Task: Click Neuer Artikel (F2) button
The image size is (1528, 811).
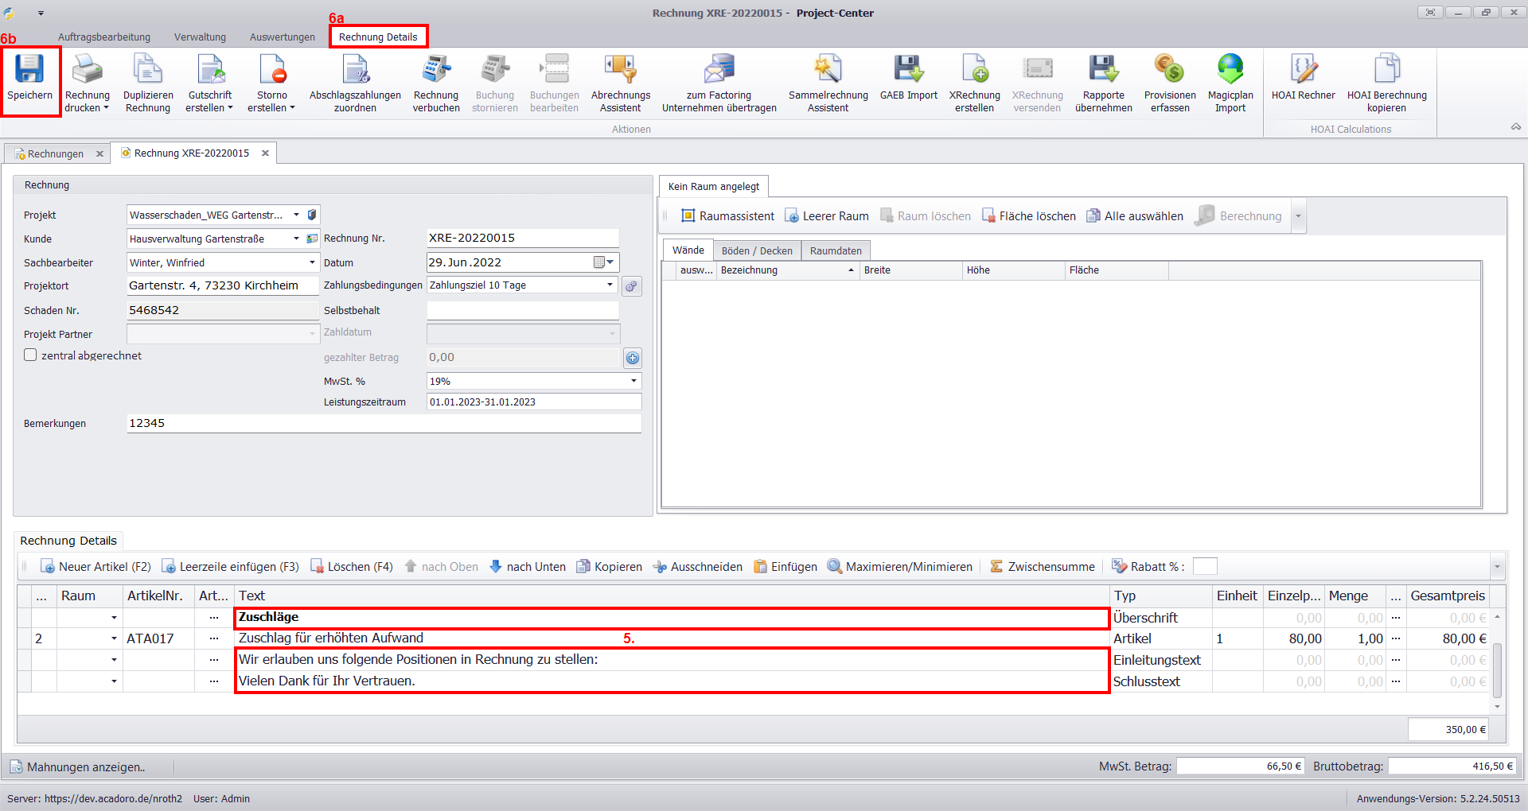Action: tap(95, 567)
